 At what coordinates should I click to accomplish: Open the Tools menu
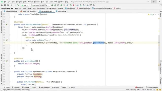point(51,2)
